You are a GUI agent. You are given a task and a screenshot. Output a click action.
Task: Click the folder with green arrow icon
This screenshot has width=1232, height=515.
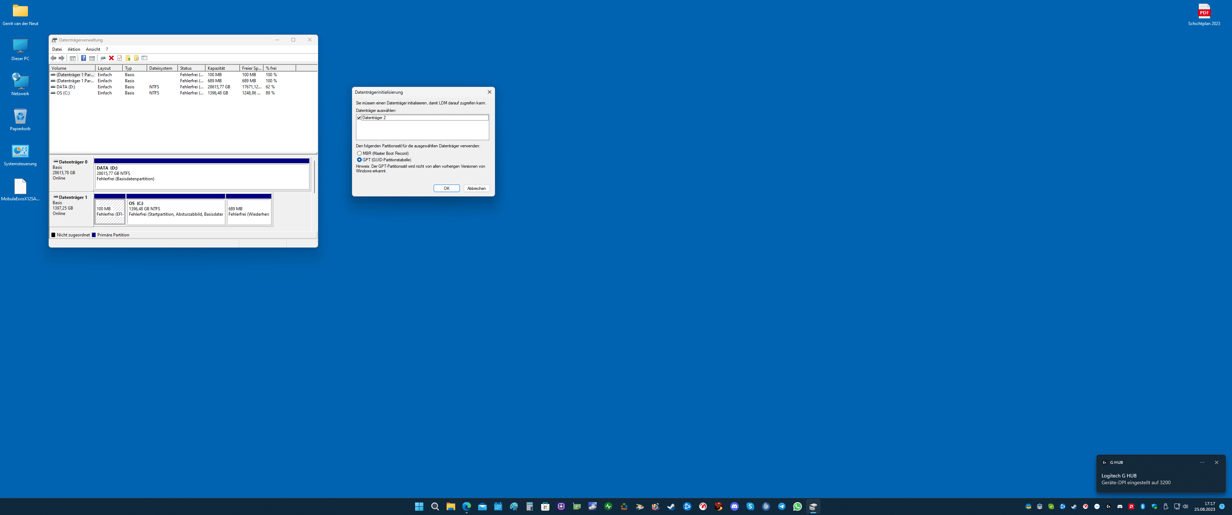128,58
